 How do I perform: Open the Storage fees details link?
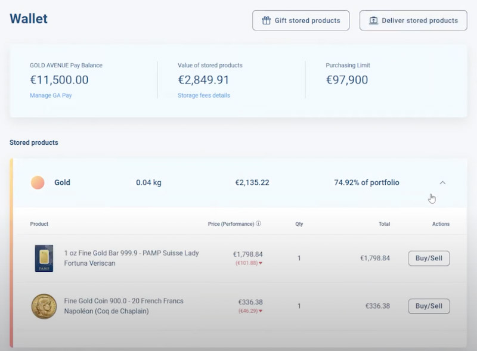[x=204, y=95]
